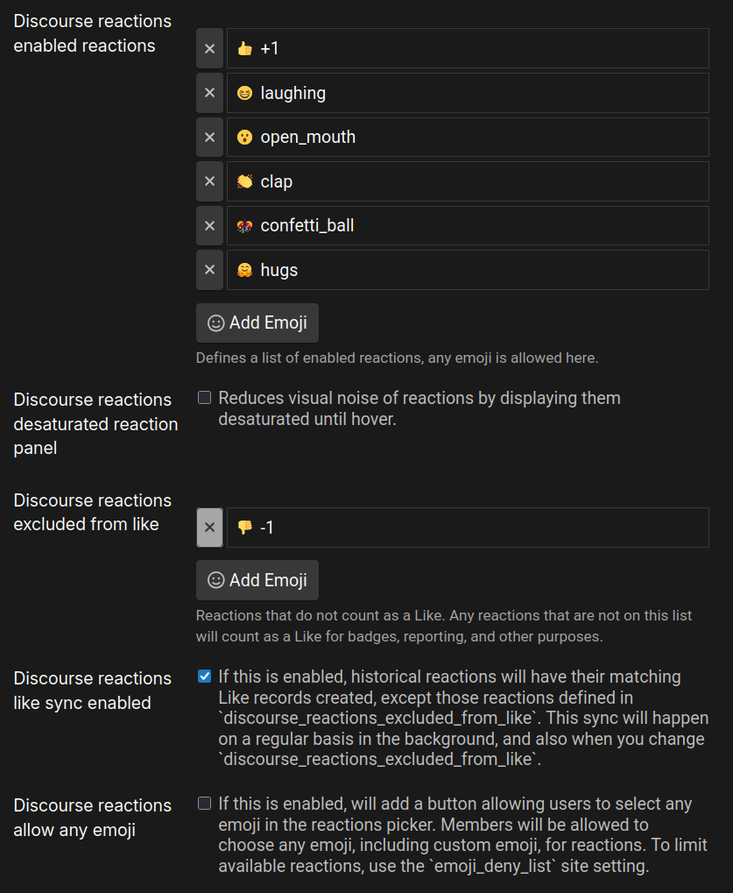Screen dimensions: 733x893
Task: Enable desaturated reaction panel checkbox
Action: 205,398
